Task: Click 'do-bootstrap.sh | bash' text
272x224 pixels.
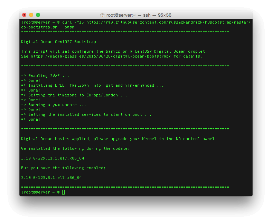Action: tap(48, 27)
